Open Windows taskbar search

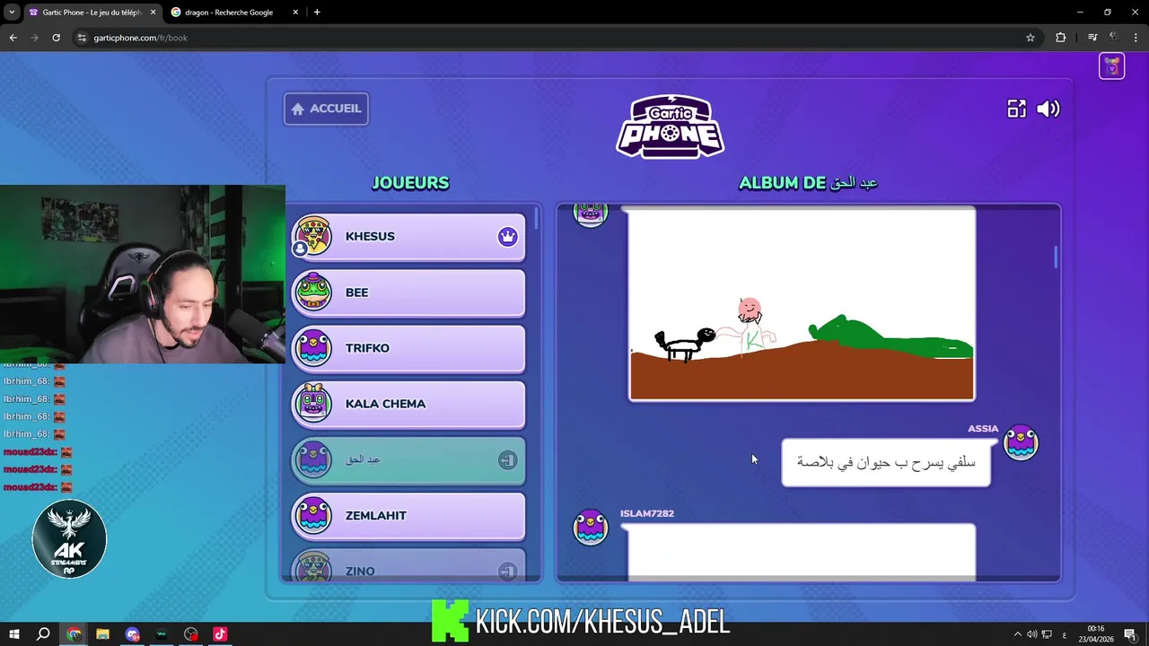pyautogui.click(x=43, y=634)
